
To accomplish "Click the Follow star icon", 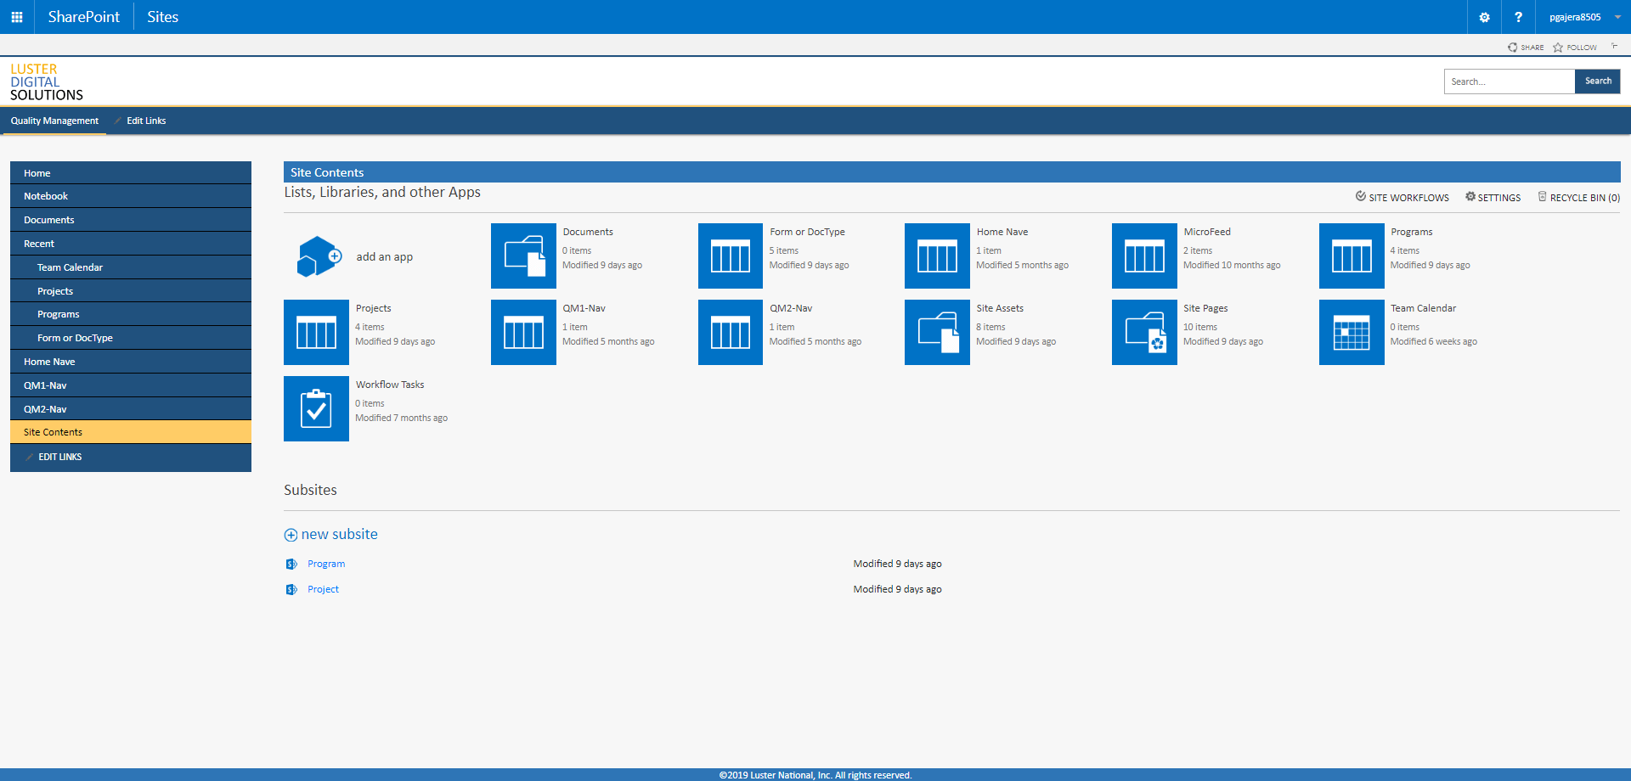I will pos(1558,48).
